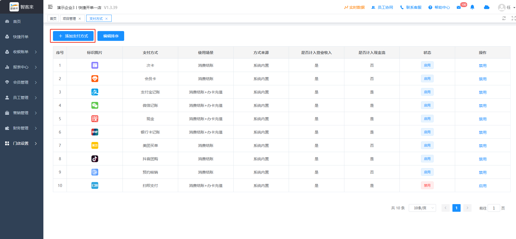Click the 美团买单 name cell
The height and width of the screenshot is (239, 516).
coord(150,146)
